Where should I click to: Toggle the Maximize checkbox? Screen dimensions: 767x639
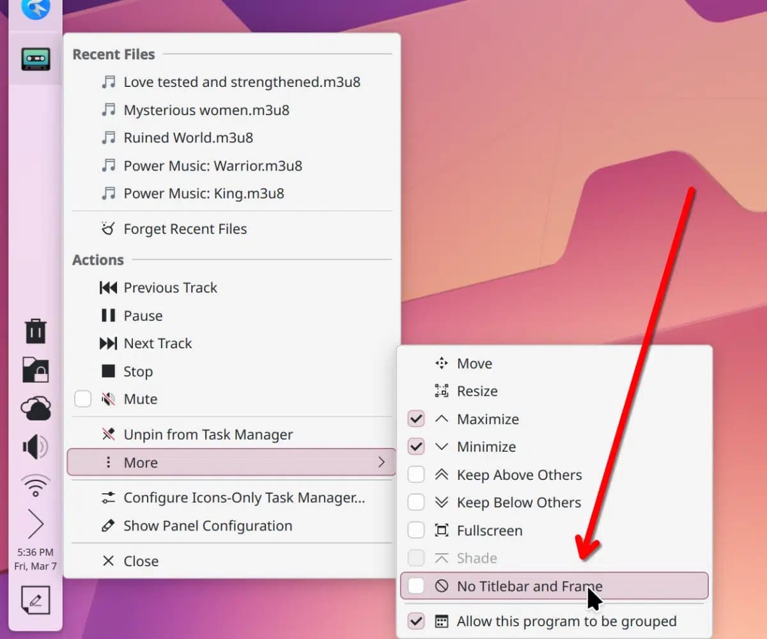pos(416,419)
